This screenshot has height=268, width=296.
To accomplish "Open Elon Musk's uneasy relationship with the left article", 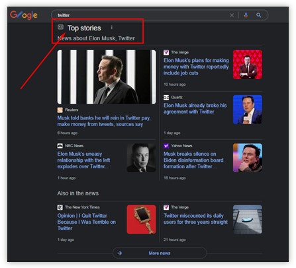I will (83, 160).
